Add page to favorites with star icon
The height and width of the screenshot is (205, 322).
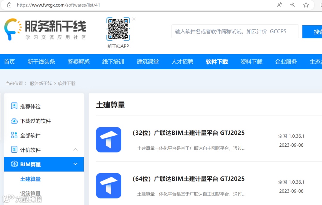coord(306,5)
